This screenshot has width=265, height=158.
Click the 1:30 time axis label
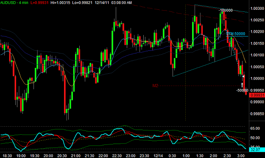(x=200, y=155)
